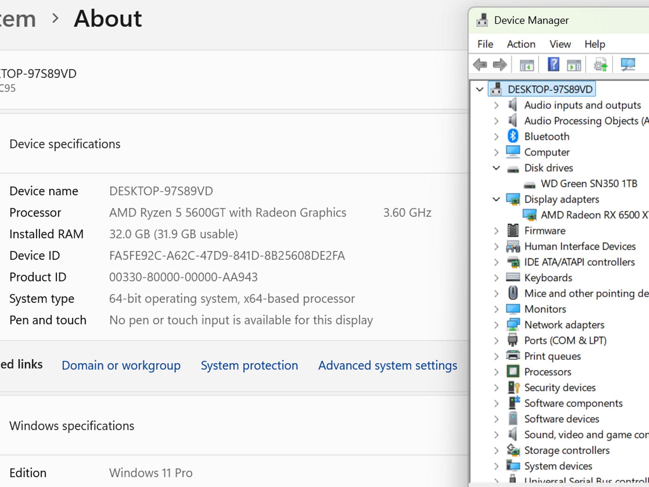This screenshot has width=649, height=487.
Task: Collapse the Disk drives node
Action: pyautogui.click(x=496, y=167)
